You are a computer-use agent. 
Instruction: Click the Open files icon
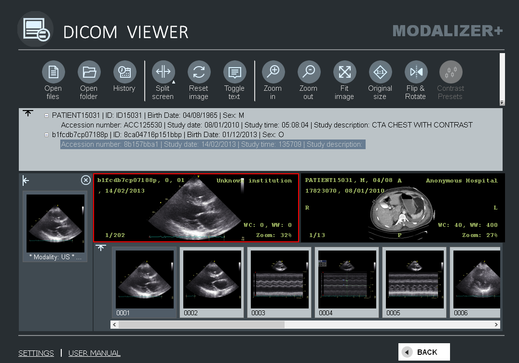pos(53,72)
